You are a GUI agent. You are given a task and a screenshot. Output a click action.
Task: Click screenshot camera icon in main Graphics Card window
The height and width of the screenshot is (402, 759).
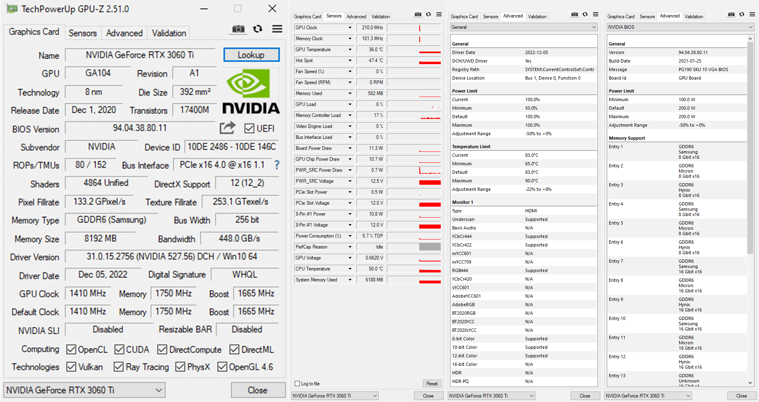(238, 29)
